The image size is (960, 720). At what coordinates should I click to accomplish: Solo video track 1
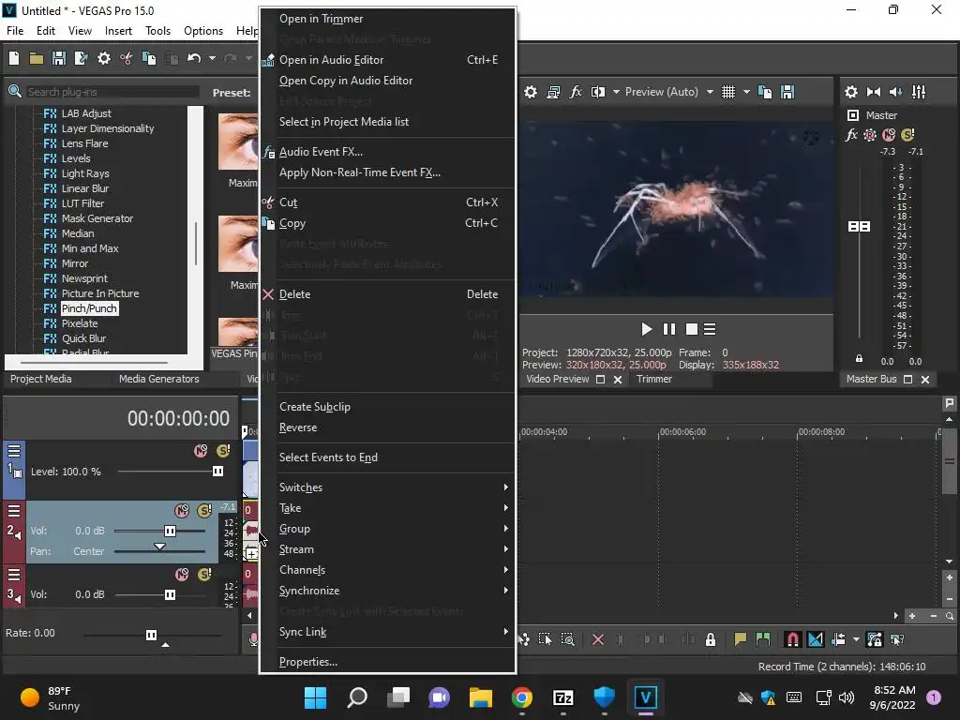click(x=223, y=451)
